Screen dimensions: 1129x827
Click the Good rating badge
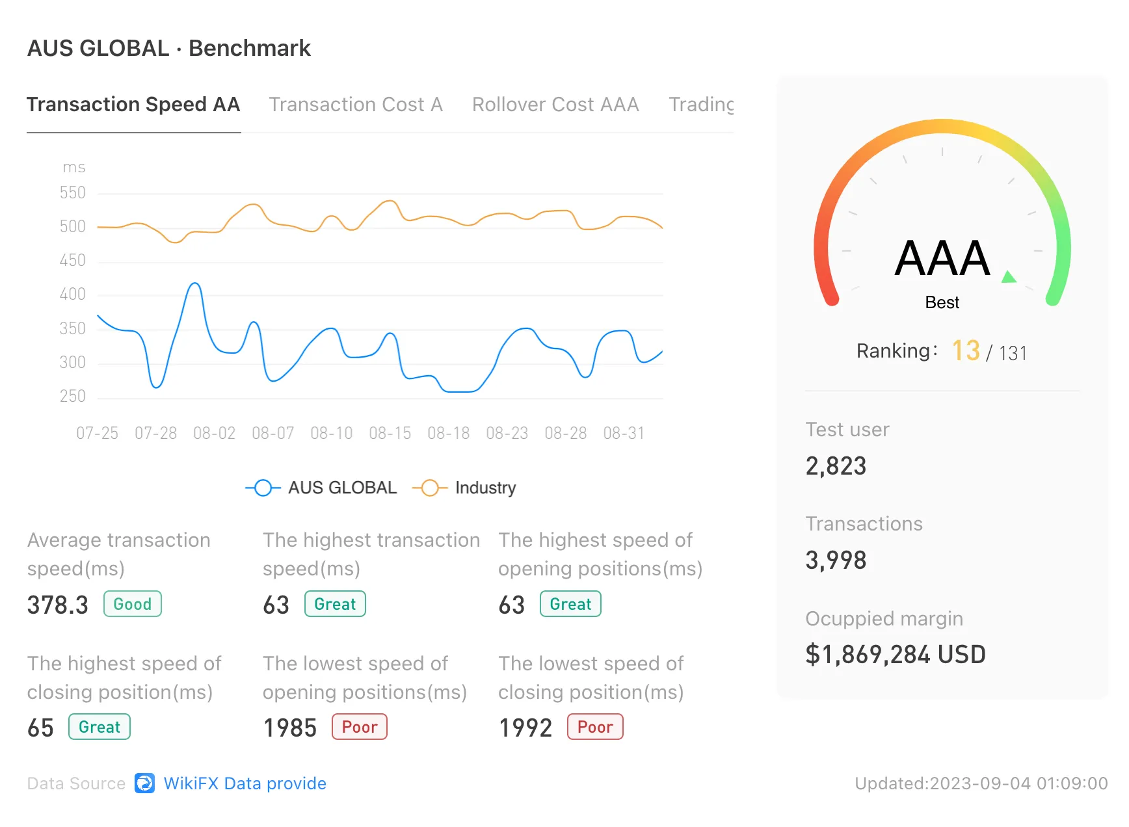tap(133, 604)
